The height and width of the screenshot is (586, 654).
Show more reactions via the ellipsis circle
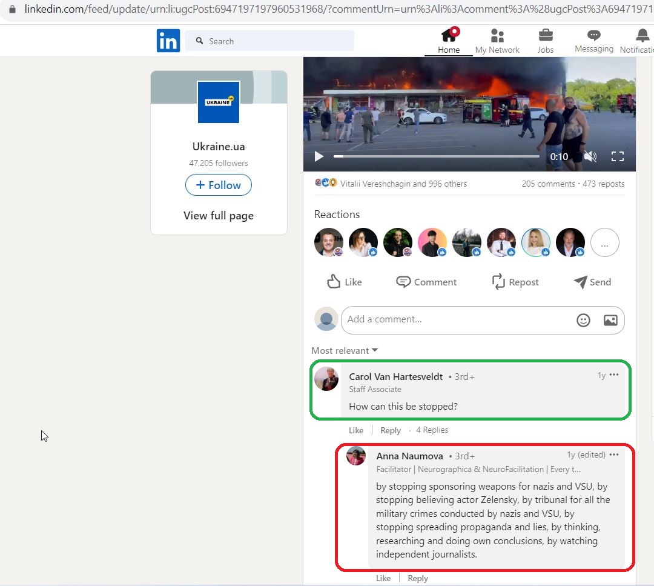(605, 242)
